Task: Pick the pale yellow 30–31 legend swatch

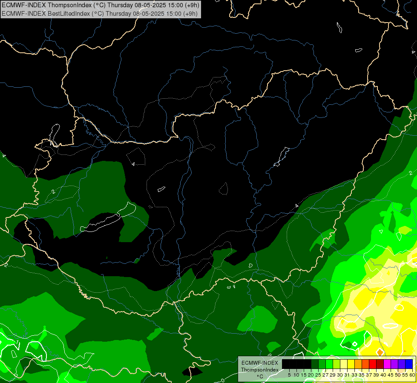Action: pyautogui.click(x=344, y=364)
